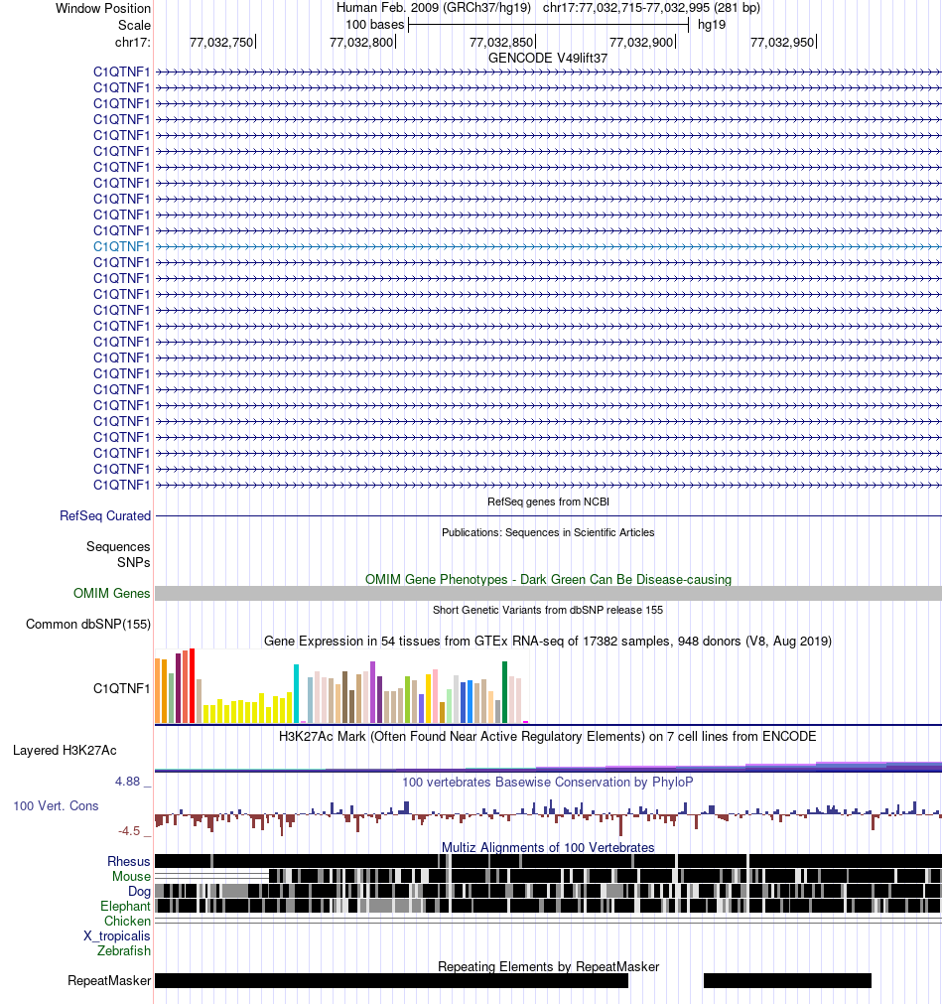Click the X_tropicalis species label

(x=116, y=935)
